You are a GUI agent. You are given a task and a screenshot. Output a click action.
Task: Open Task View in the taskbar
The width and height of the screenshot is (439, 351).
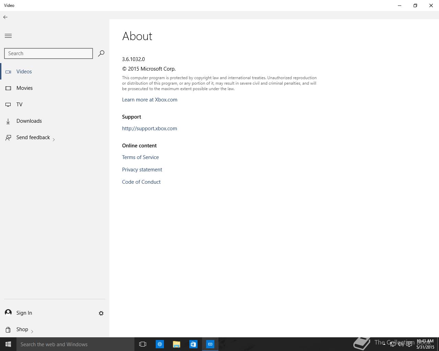(x=143, y=344)
